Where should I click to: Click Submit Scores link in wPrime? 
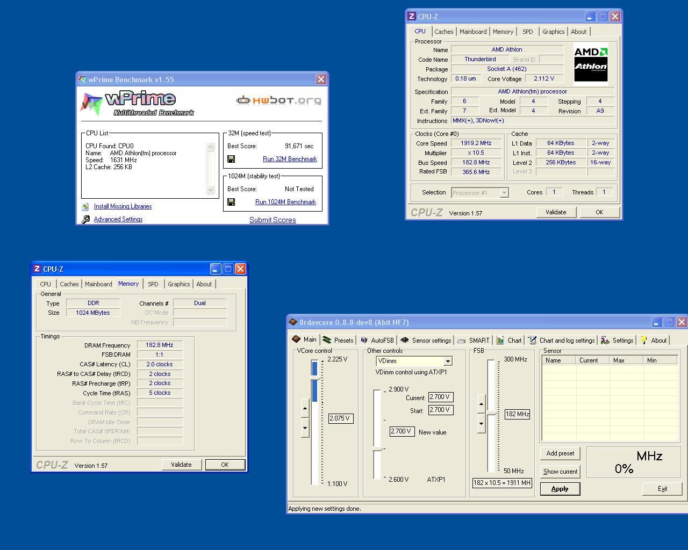click(x=273, y=220)
